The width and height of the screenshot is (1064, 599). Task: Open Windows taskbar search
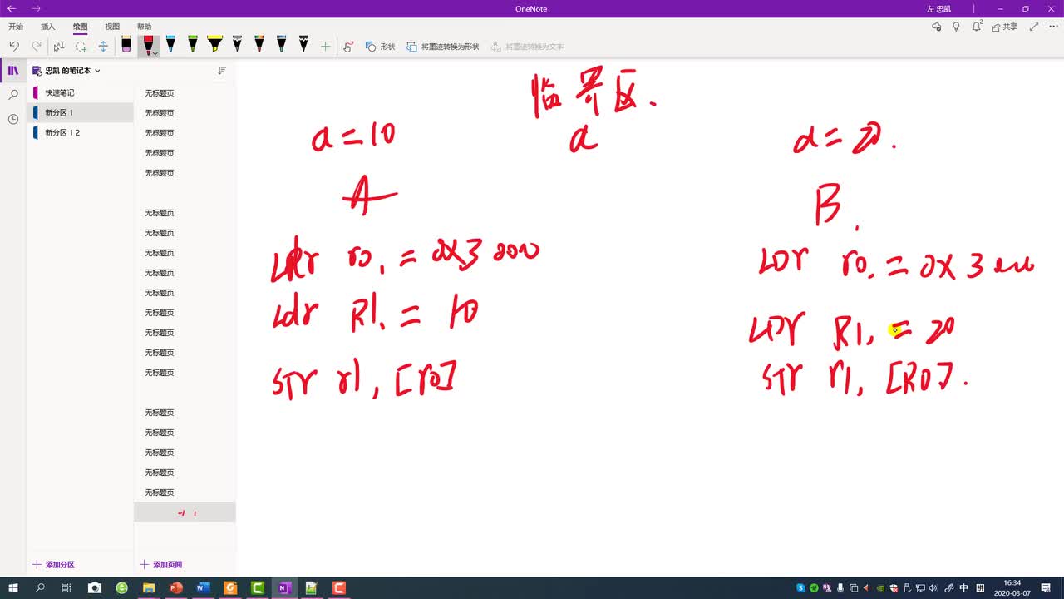[x=40, y=587]
